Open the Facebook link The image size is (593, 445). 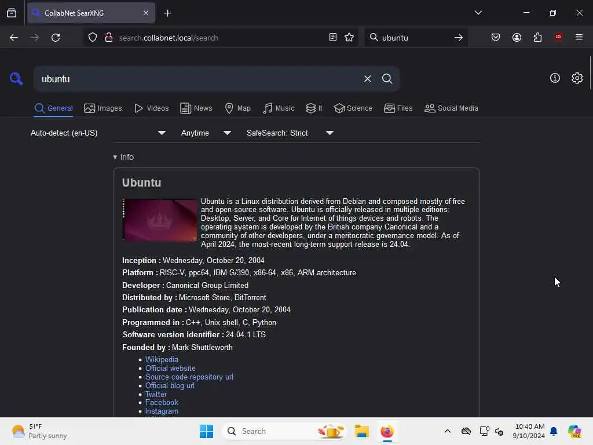tap(162, 402)
